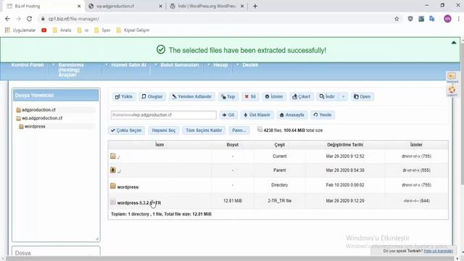Open Bulut Sunucuları menu
464x261 pixels.
[x=180, y=65]
